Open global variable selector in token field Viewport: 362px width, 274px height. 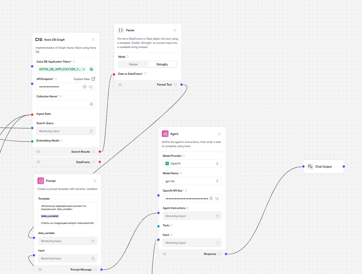(91, 69)
